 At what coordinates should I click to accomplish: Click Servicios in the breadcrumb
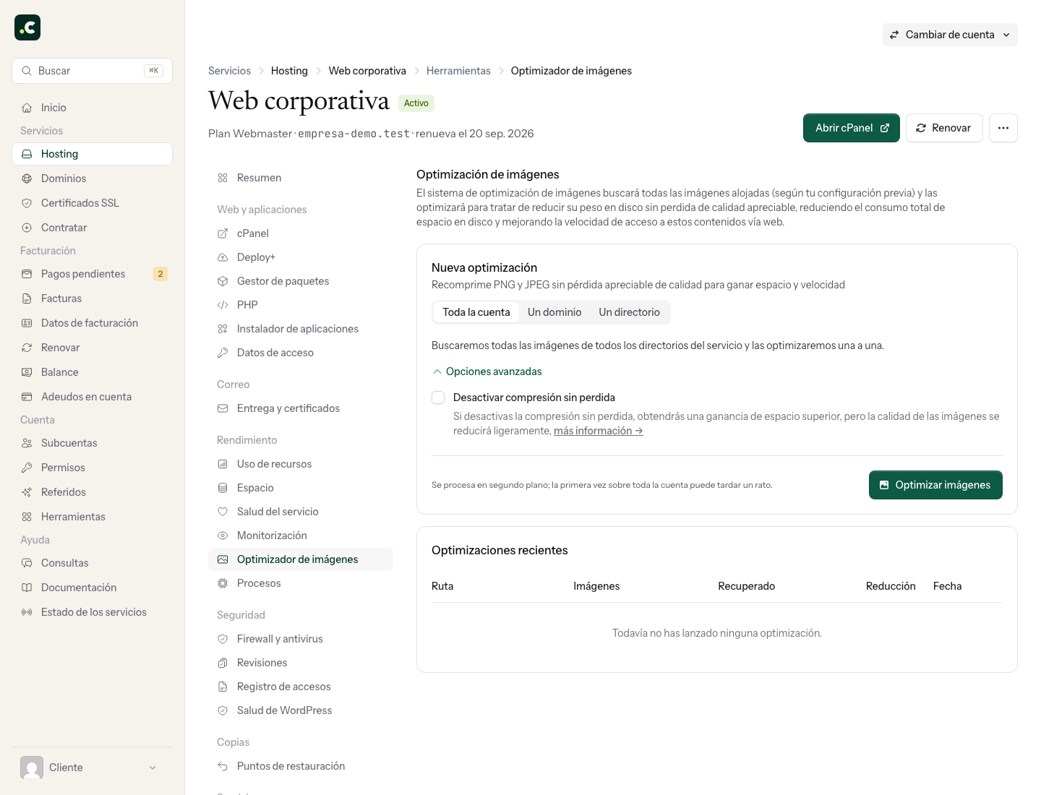click(229, 71)
